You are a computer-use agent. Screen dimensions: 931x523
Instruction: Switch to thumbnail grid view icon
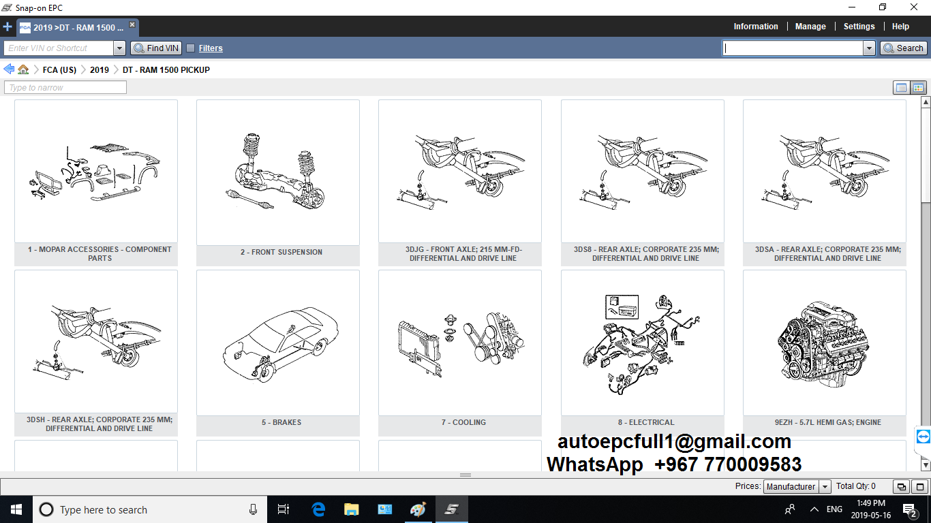(x=918, y=88)
